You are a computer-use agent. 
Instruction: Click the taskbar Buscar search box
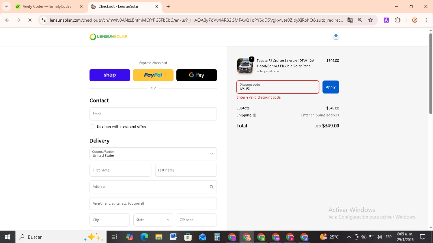tap(61, 237)
